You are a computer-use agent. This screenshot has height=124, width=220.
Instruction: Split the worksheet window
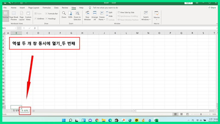point(109,13)
